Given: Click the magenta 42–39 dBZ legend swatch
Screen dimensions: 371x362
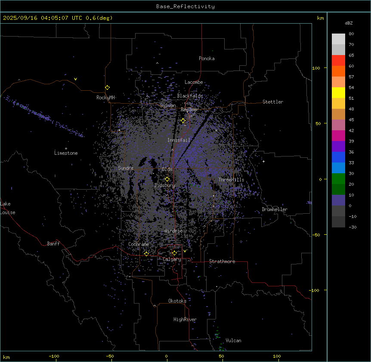Looking at the screenshot, I should [x=338, y=135].
